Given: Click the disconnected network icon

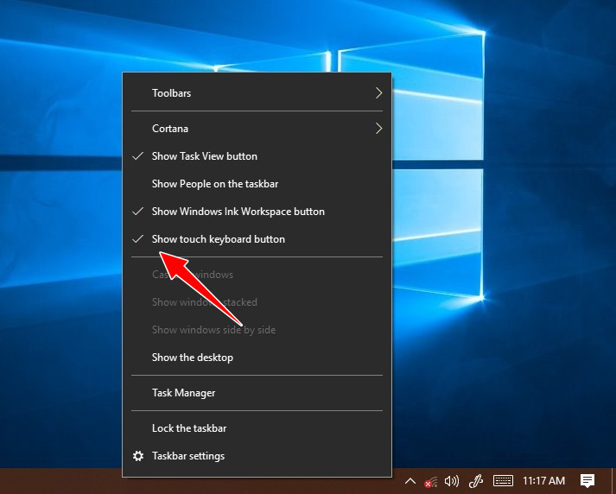Looking at the screenshot, I should coord(430,481).
